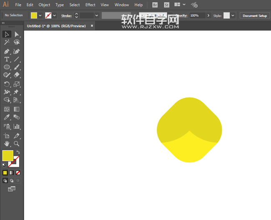271x220 pixels.
Task: Pick the Ellipse tool
Action: pyautogui.click(x=7, y=67)
